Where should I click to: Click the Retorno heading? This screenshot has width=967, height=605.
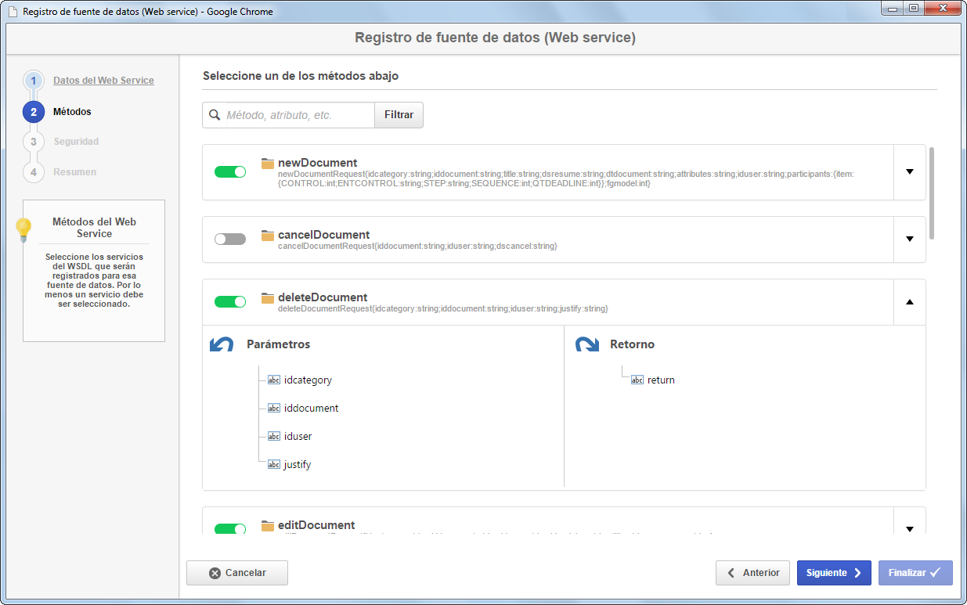(x=632, y=344)
